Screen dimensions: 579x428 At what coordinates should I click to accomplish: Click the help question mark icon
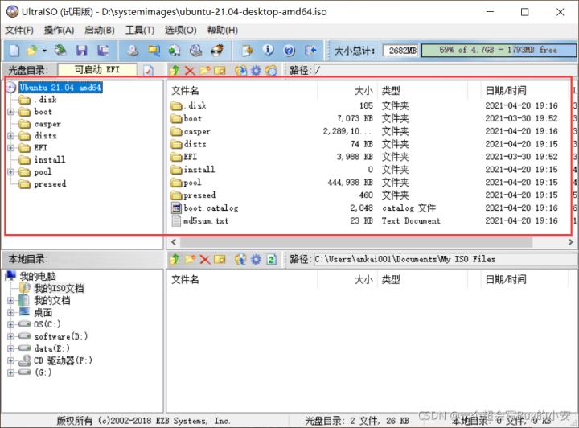point(289,51)
